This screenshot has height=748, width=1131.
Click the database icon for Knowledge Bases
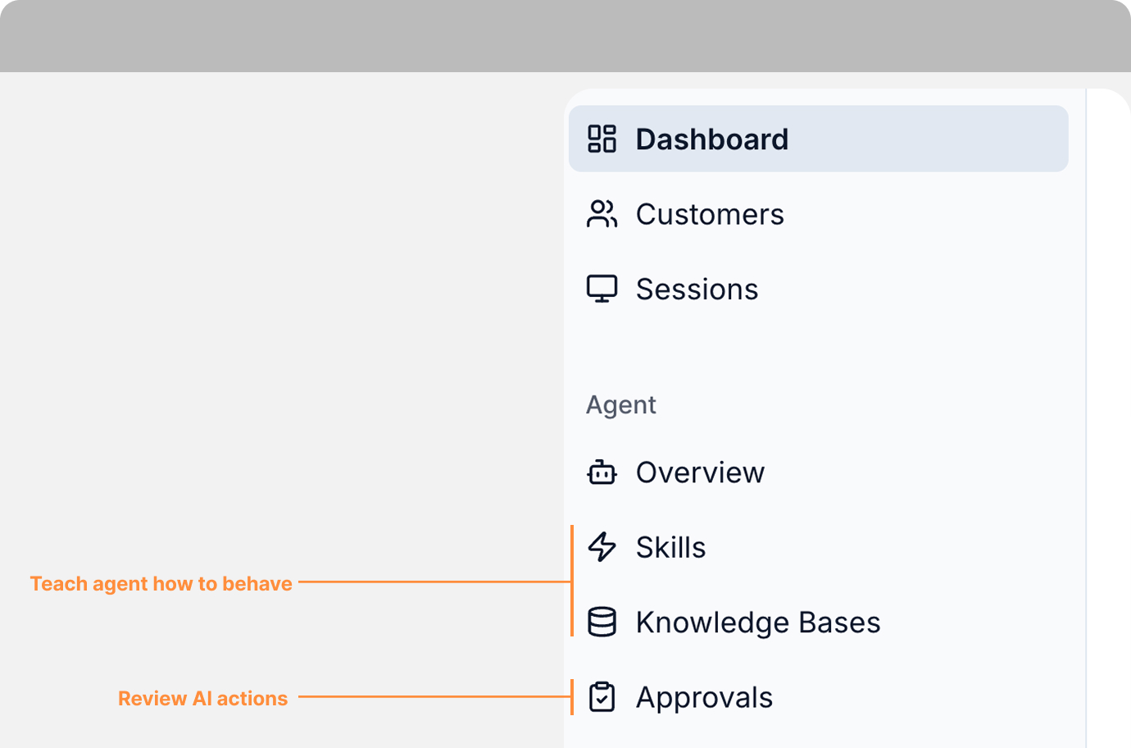[602, 622]
